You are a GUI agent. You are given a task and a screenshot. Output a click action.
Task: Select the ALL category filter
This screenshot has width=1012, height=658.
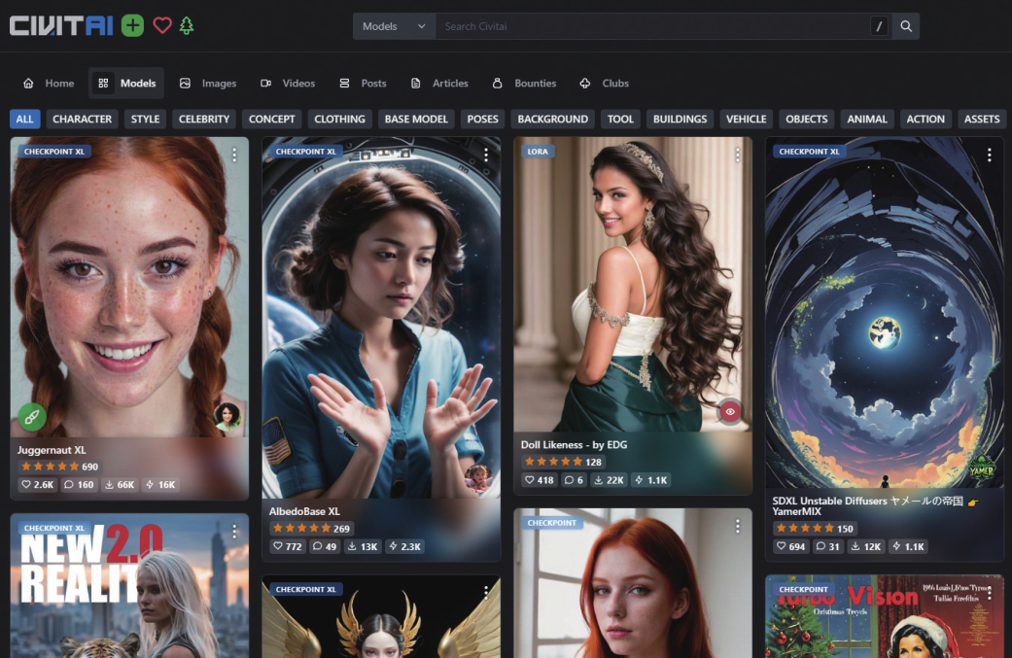click(24, 119)
